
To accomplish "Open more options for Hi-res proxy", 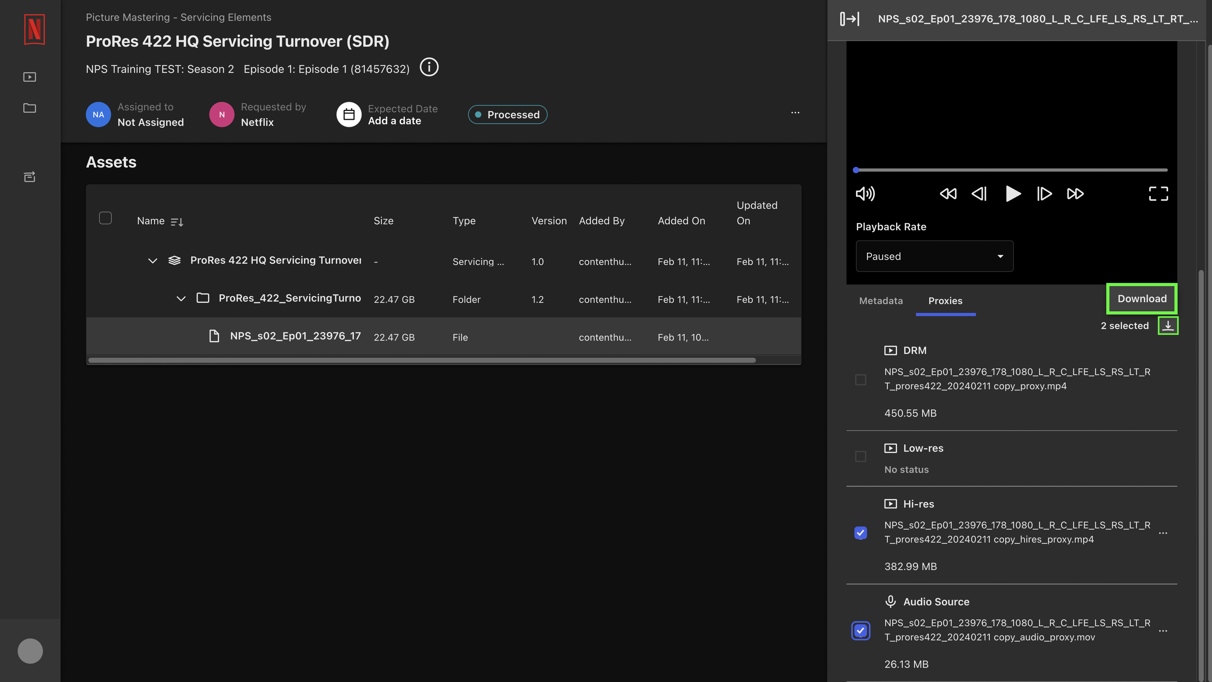I will (x=1163, y=533).
